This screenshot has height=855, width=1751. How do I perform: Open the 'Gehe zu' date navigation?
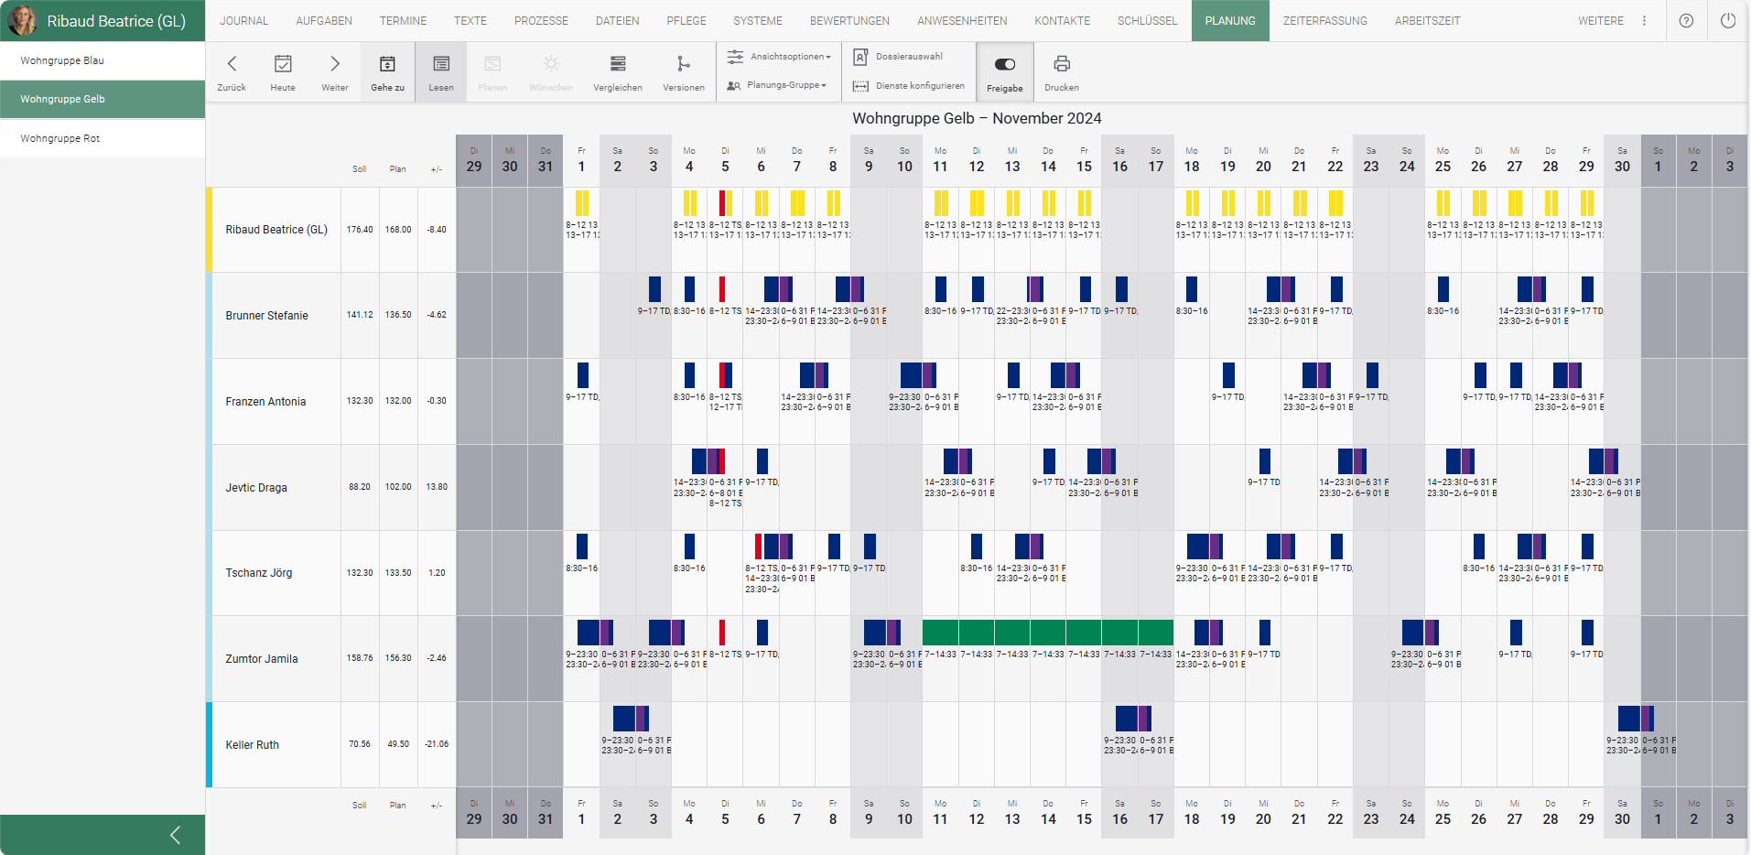click(x=387, y=64)
